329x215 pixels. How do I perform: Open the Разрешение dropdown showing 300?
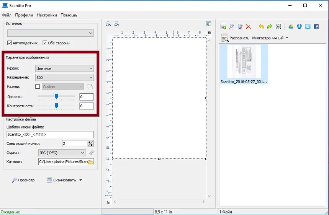click(x=64, y=77)
